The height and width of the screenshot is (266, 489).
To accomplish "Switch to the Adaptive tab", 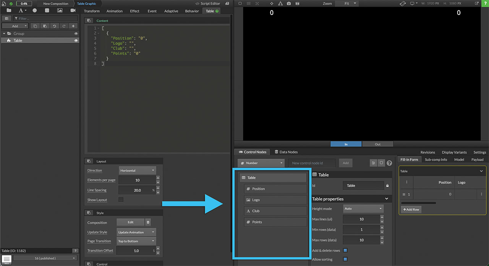I will coord(171,11).
